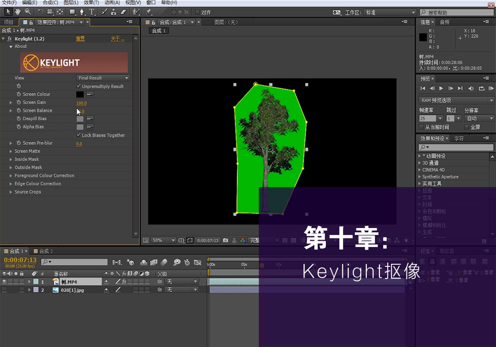This screenshot has height=347, width=496.
Task: Check the 从当前时间 option
Action: 422,127
